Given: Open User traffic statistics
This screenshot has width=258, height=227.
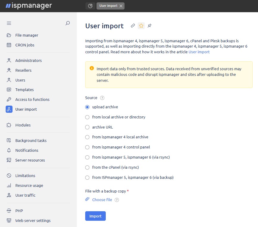Looking at the screenshot, I should [x=25, y=195].
